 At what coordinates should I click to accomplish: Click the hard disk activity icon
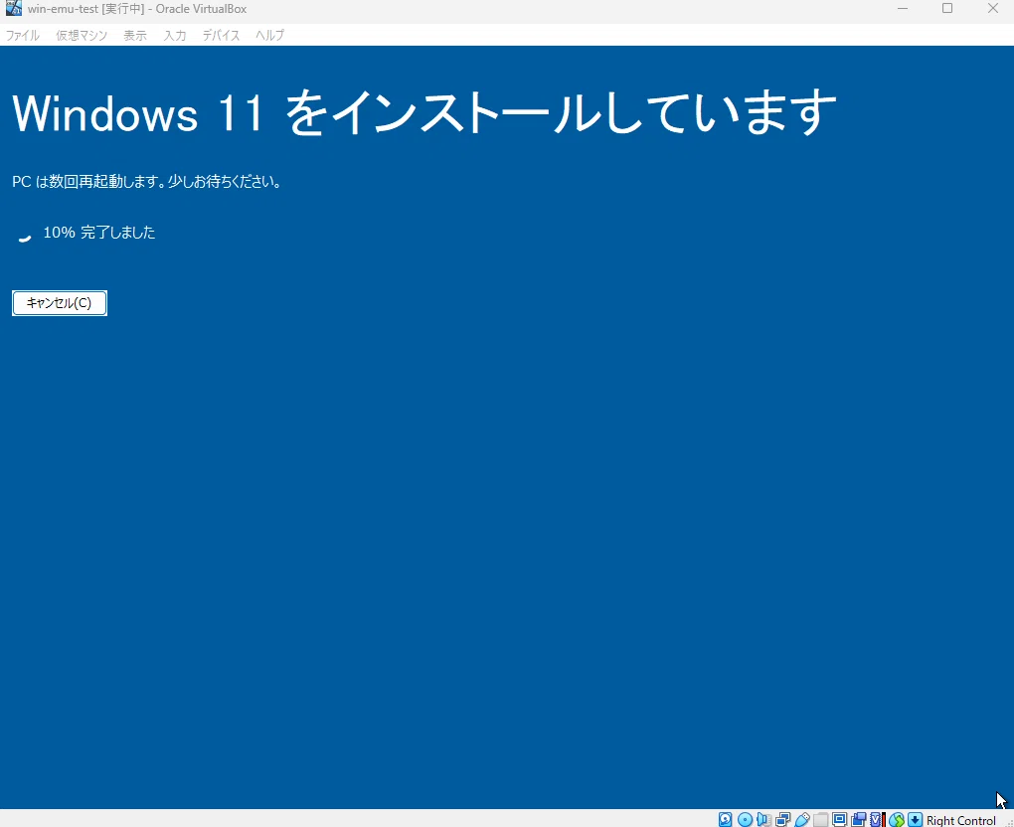(726, 819)
